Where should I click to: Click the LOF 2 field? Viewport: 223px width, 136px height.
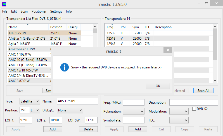pos(56,120)
